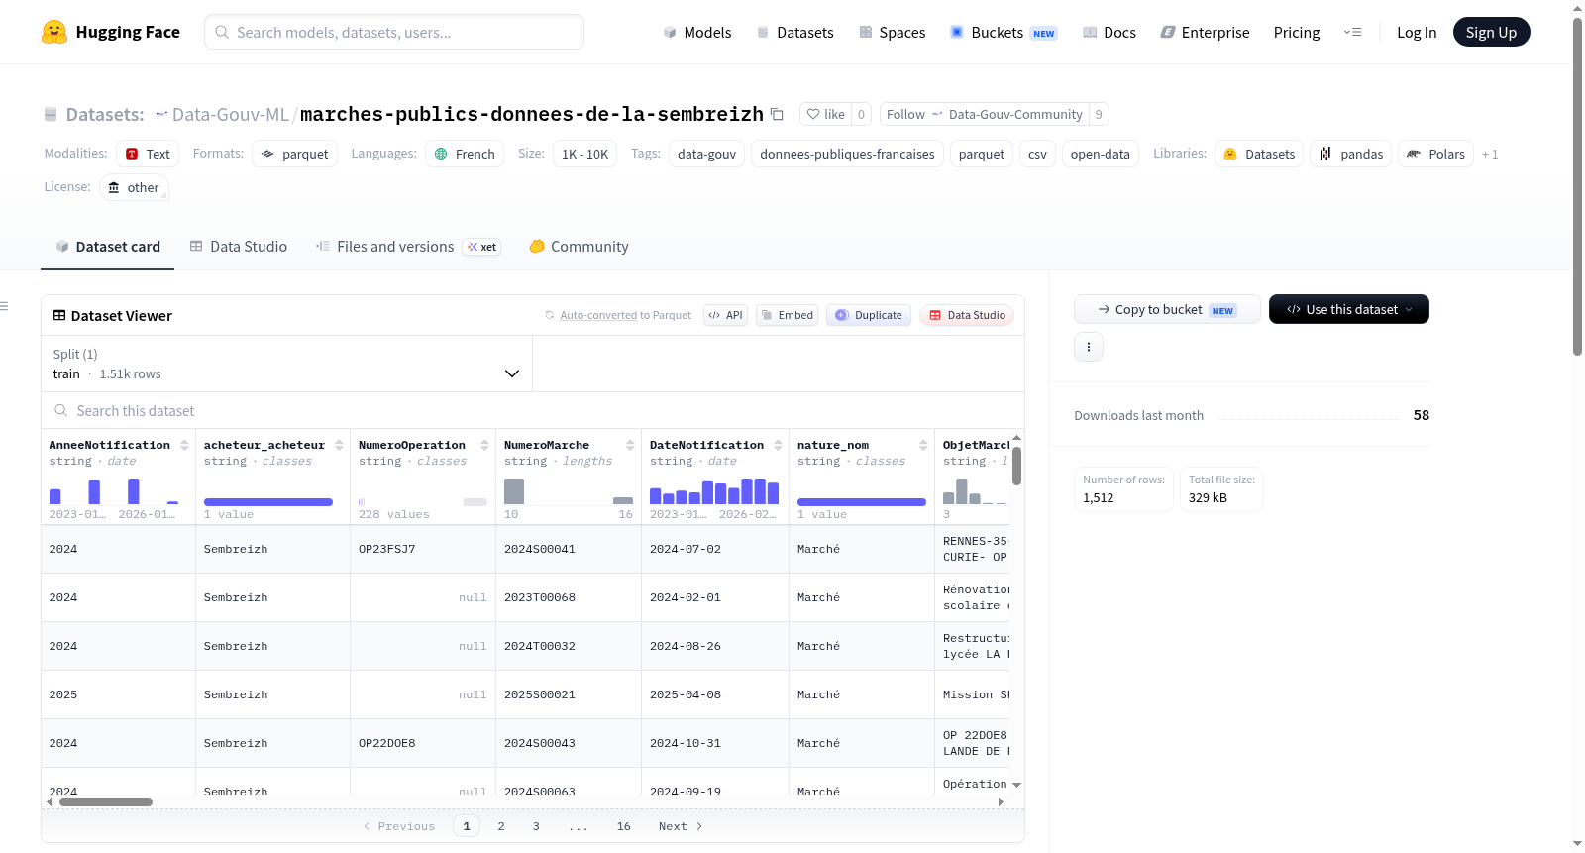The height and width of the screenshot is (853, 1585).
Task: Expand the Split train dropdown
Action: pyautogui.click(x=286, y=364)
